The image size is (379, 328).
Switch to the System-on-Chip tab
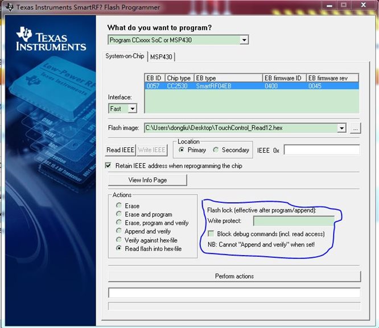coord(125,56)
